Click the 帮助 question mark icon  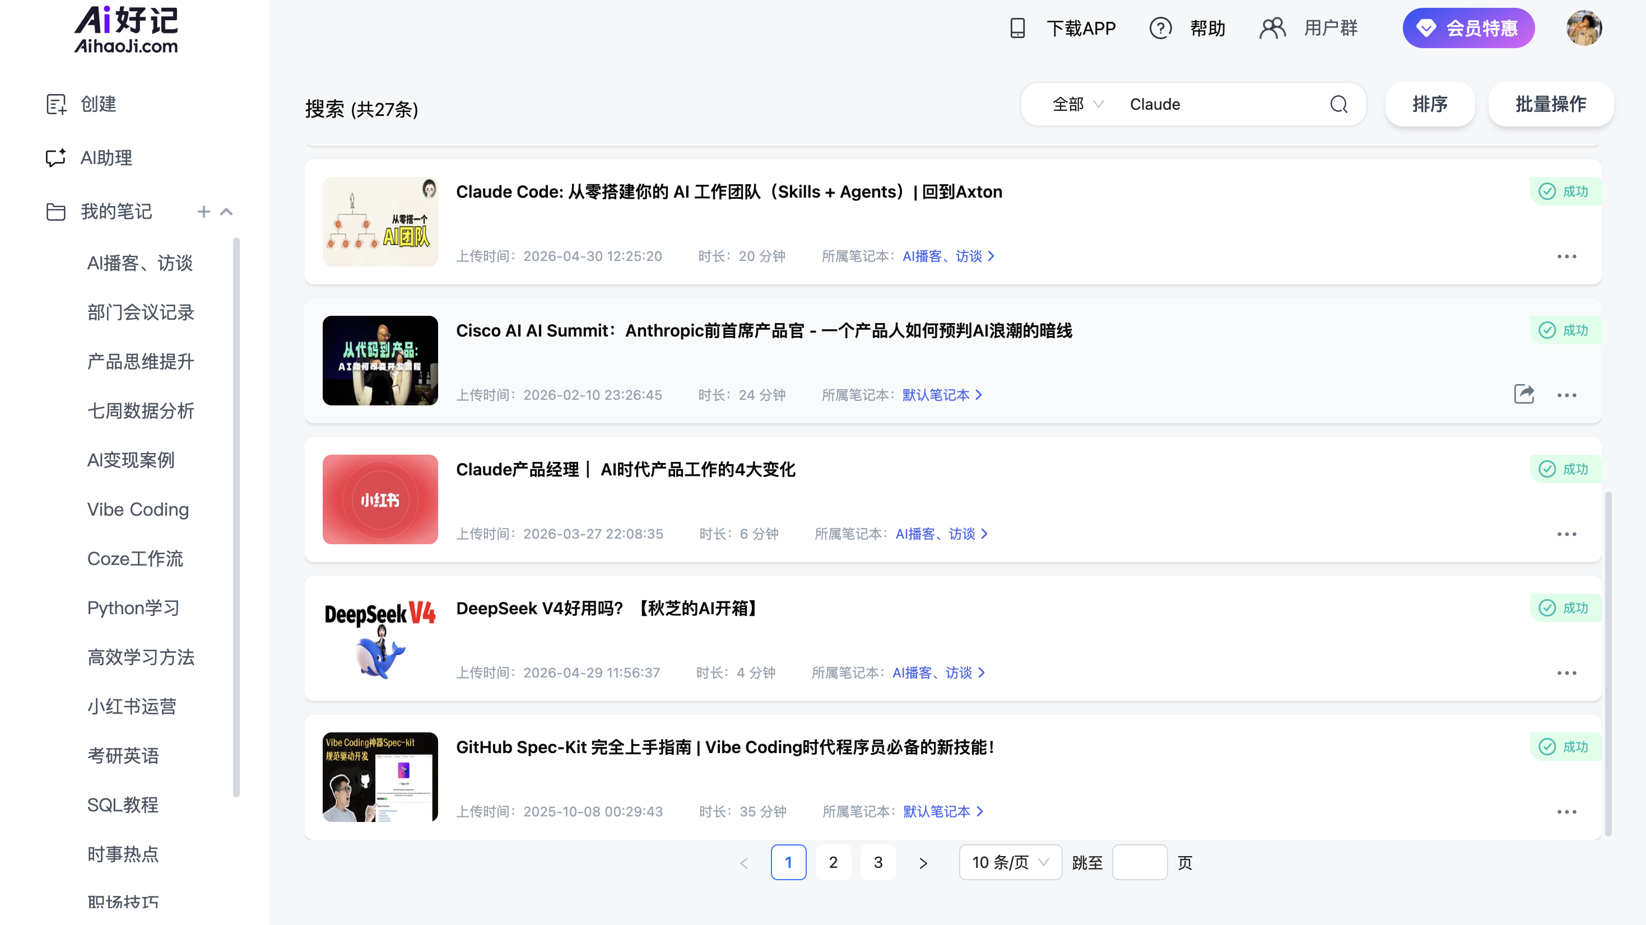coord(1160,28)
